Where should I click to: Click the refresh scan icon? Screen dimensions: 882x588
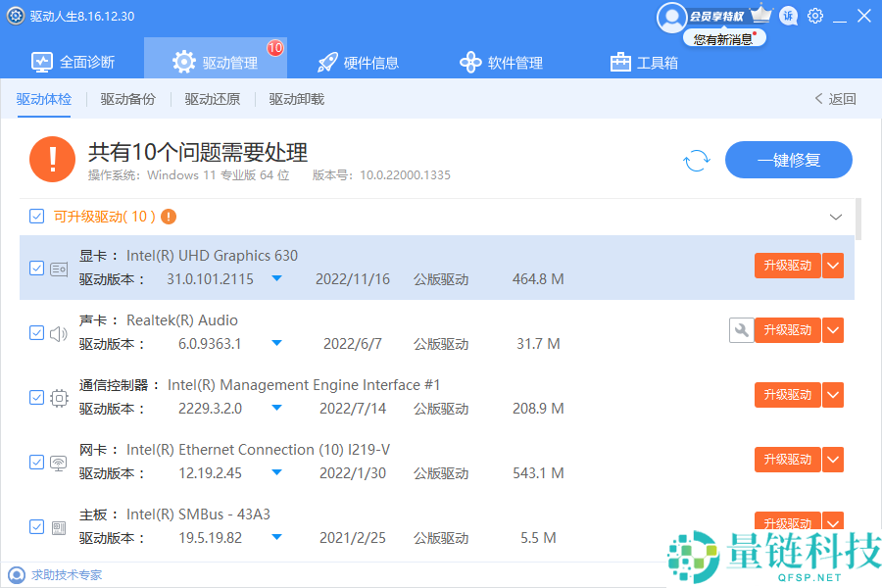click(697, 161)
